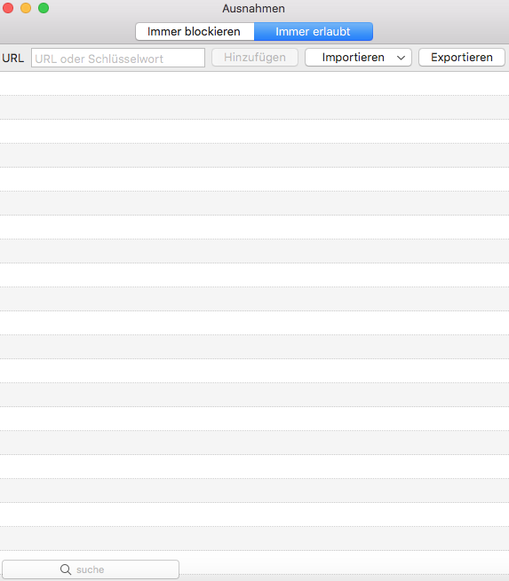Maximize the window using the green button

44,8
